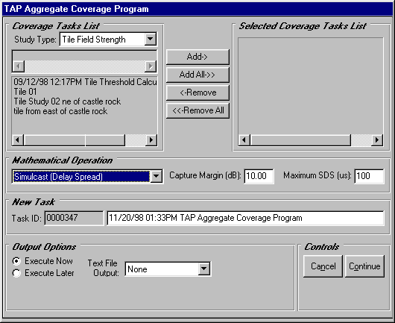Click the Continue button
This screenshot has height=323, width=395.
(364, 266)
